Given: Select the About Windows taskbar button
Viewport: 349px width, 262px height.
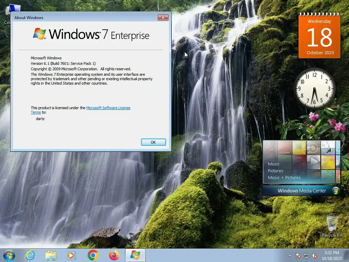Looking at the screenshot, I should [135, 255].
